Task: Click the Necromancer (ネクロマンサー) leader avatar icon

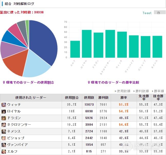Action: [x=4, y=125]
